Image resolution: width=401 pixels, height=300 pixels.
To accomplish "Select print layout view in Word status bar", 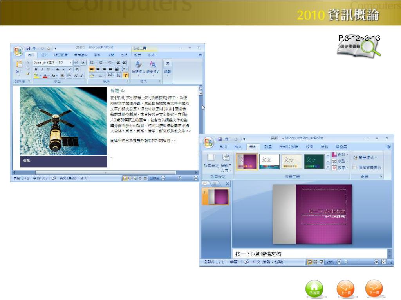I will 125,178.
